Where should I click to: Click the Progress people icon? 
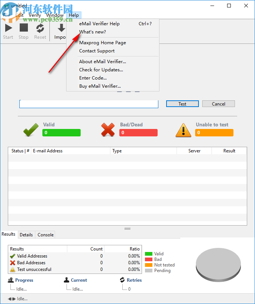coord(11,280)
